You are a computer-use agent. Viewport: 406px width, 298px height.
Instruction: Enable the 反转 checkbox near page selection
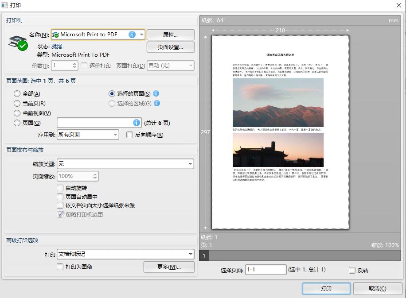(x=352, y=270)
